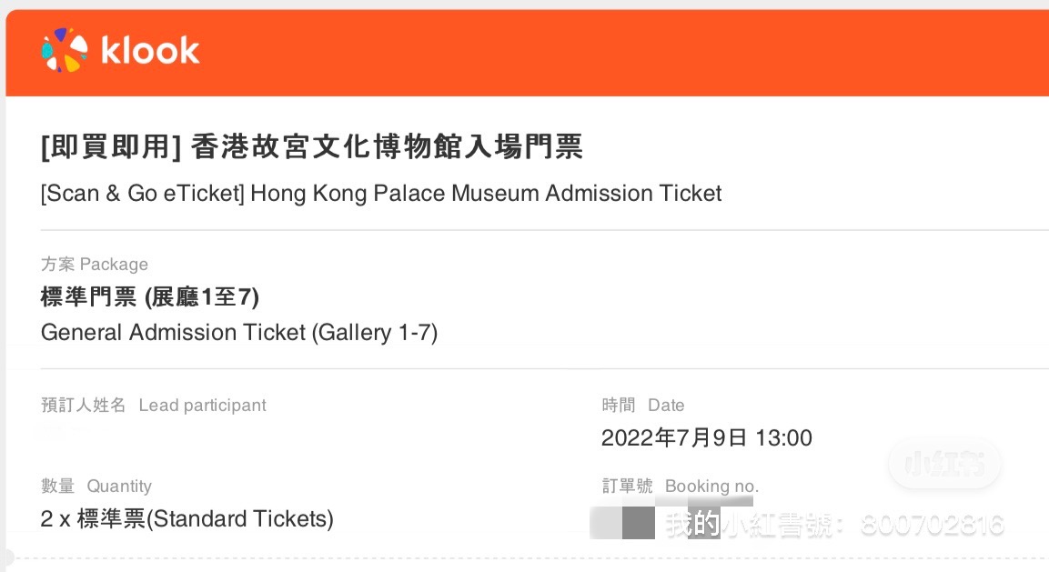Click the blurred Lead participant name
The width and height of the screenshot is (1049, 572).
coord(55,432)
